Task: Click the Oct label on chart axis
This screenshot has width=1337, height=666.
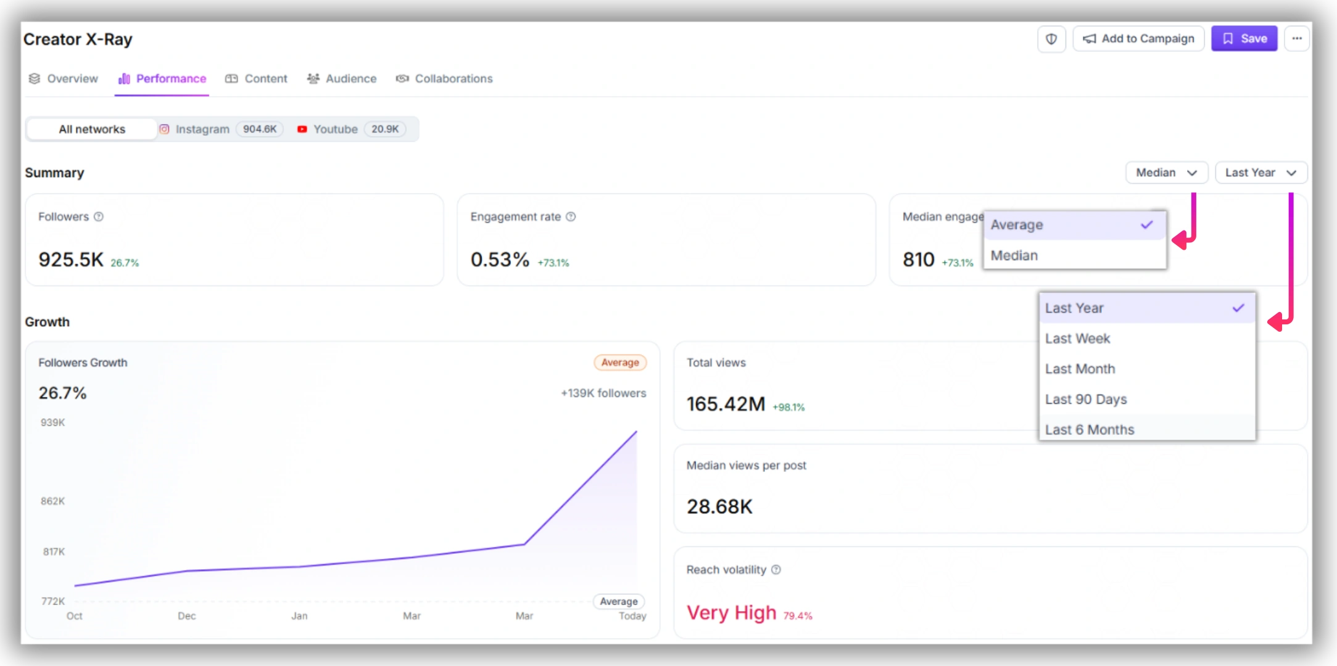Action: [74, 616]
